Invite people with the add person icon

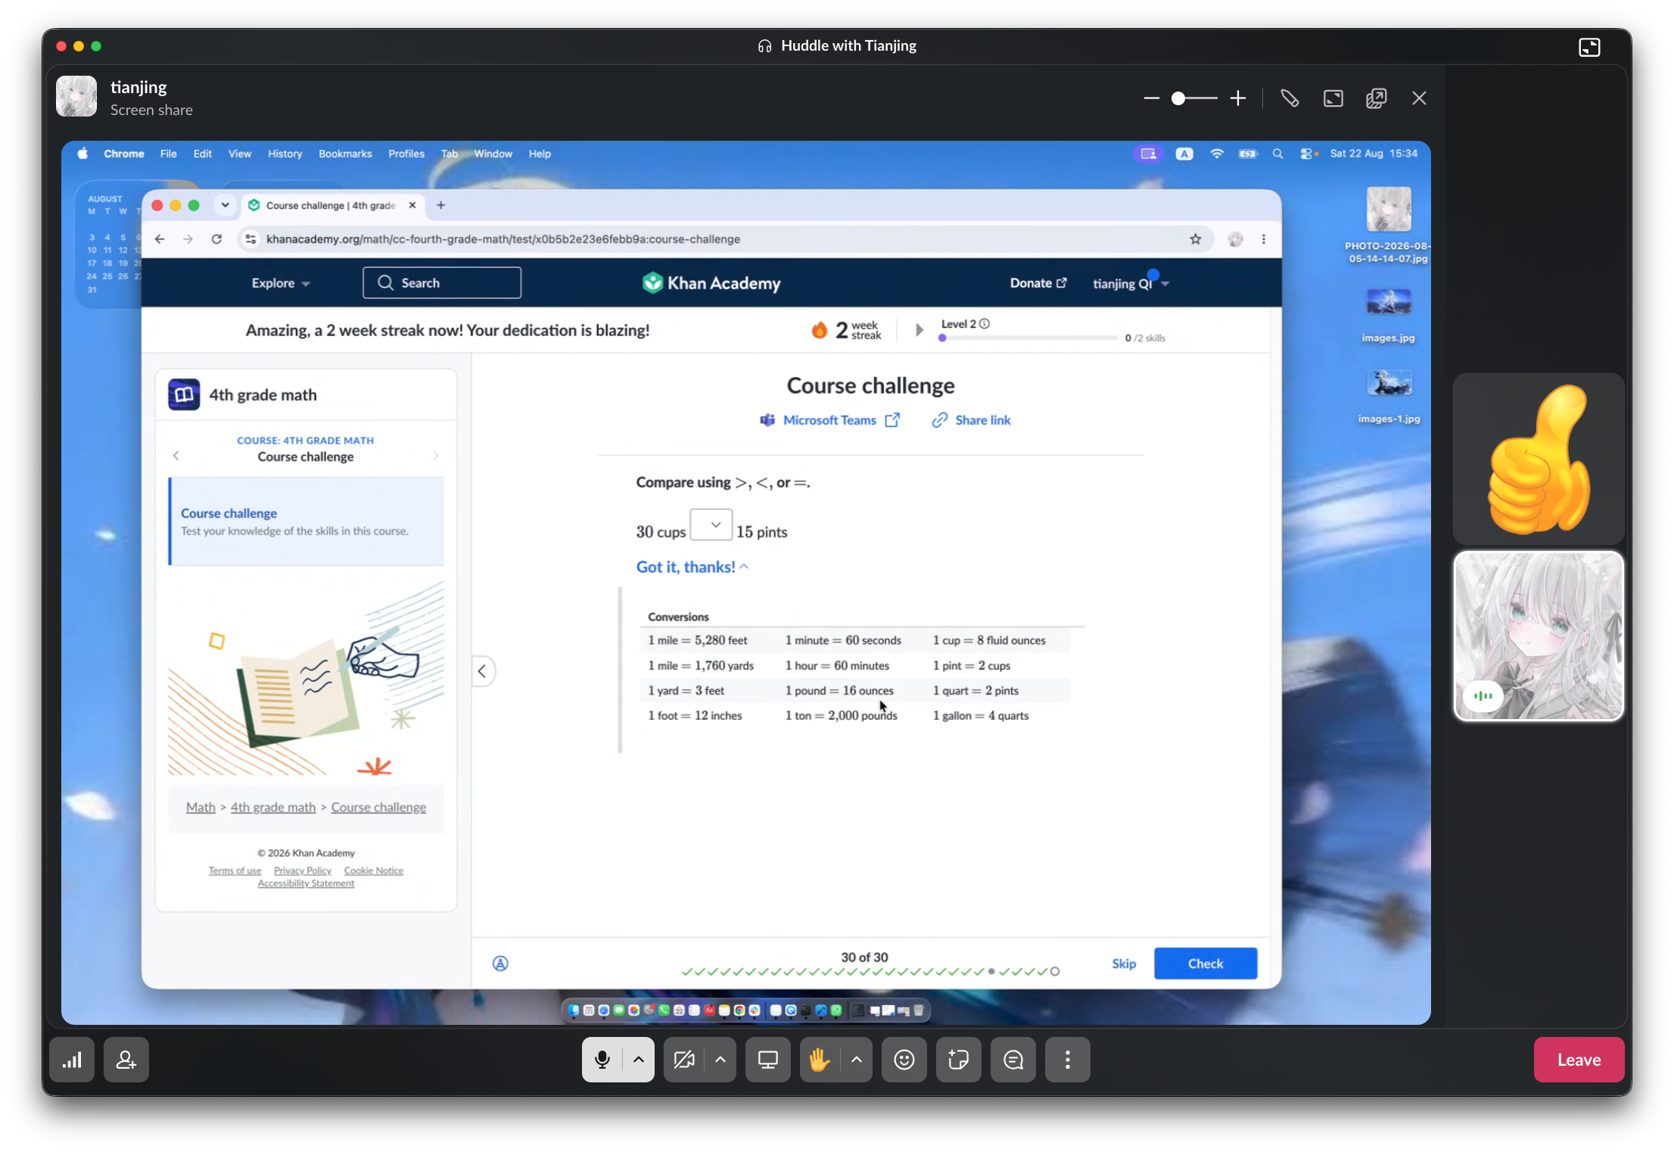click(x=126, y=1060)
